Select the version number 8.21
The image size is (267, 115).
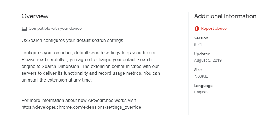coord(198,45)
